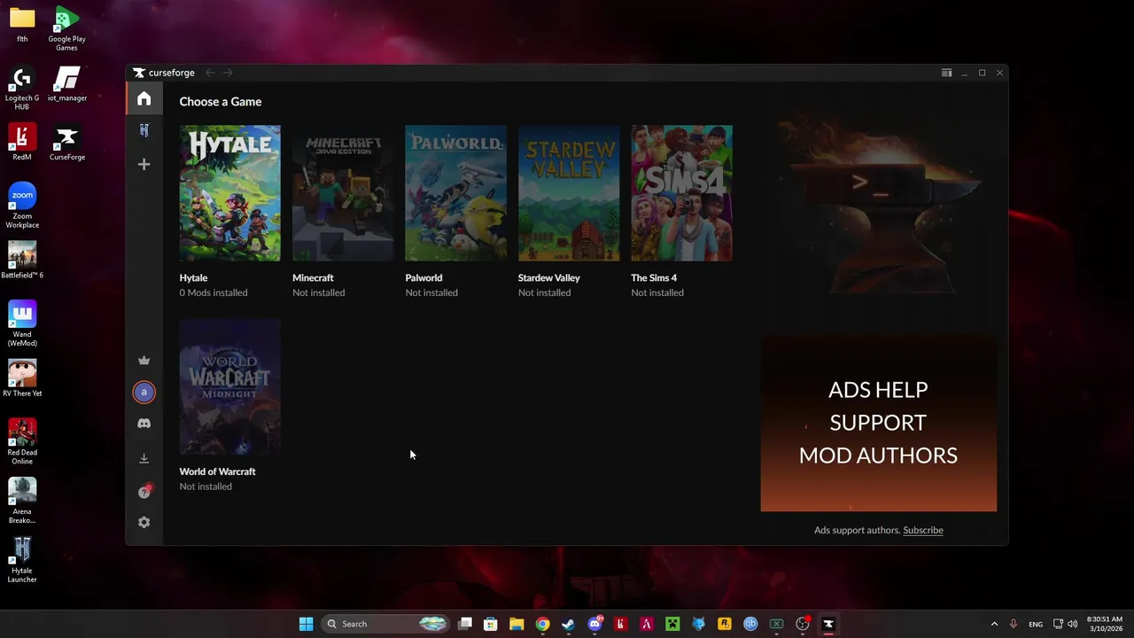Click the taskbar Search box
The height and width of the screenshot is (638, 1134).
tap(385, 624)
